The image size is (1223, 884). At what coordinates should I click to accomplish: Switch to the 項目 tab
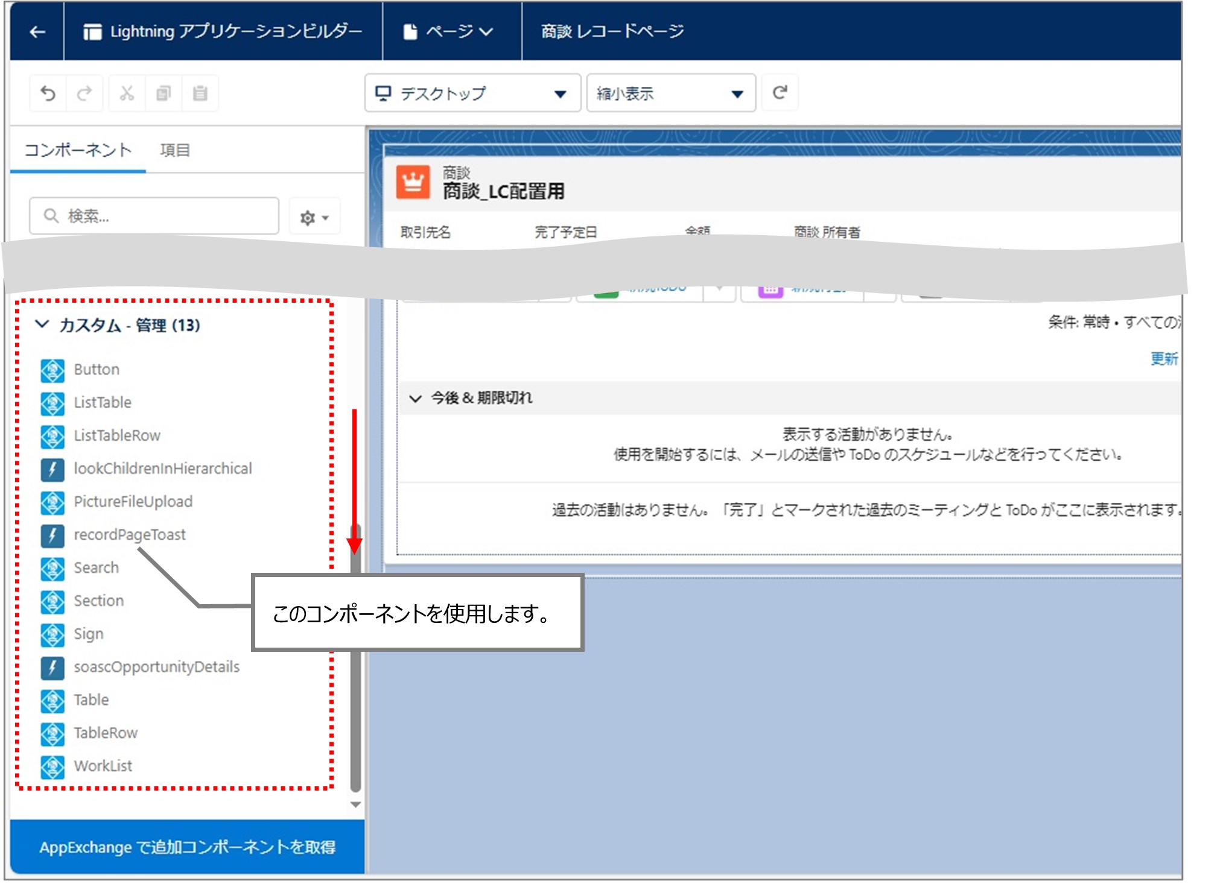(175, 150)
